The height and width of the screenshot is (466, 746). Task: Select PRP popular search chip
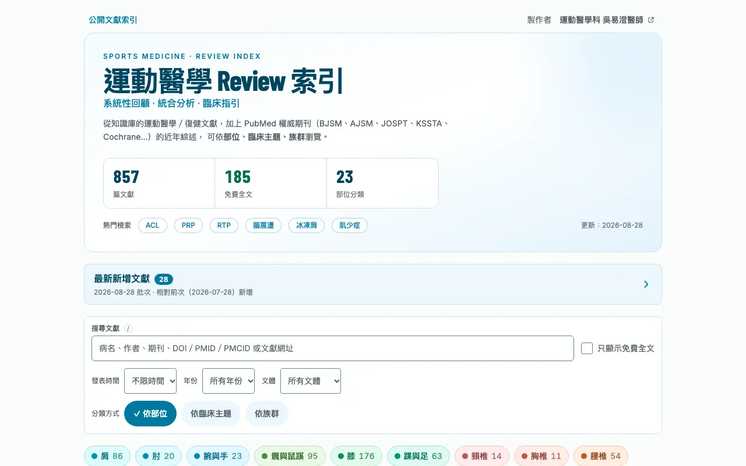188,225
